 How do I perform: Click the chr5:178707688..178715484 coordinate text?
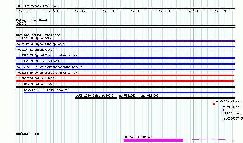(x=37, y=6)
